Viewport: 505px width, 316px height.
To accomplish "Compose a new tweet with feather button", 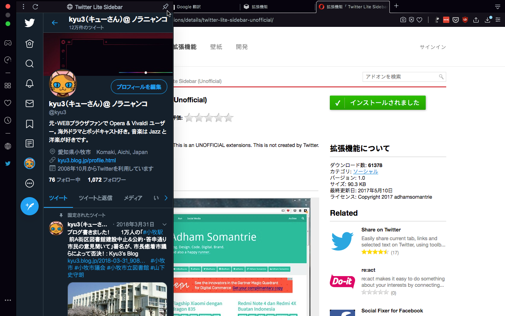I will click(30, 206).
